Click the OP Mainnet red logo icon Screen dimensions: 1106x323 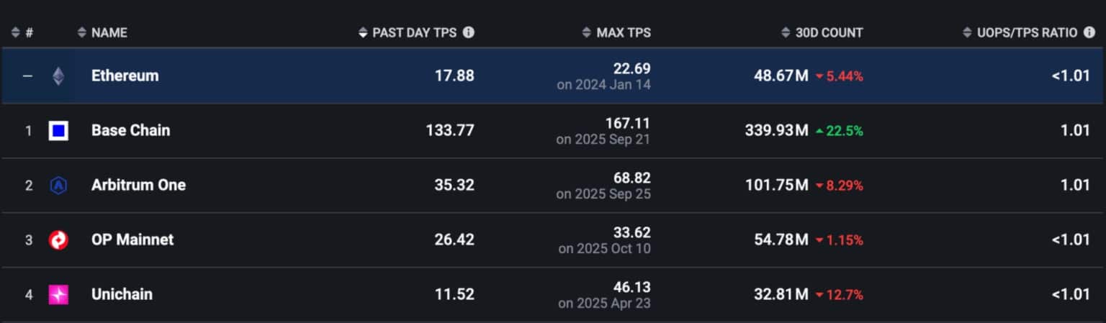(x=58, y=240)
